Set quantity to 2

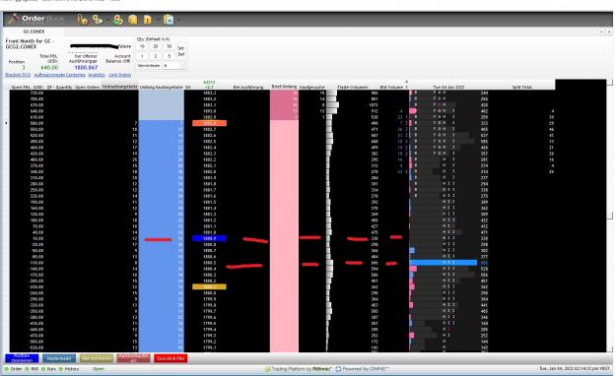156,56
